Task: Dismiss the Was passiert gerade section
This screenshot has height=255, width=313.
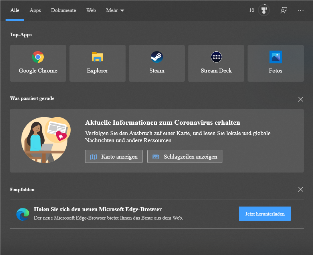Action: (300, 99)
